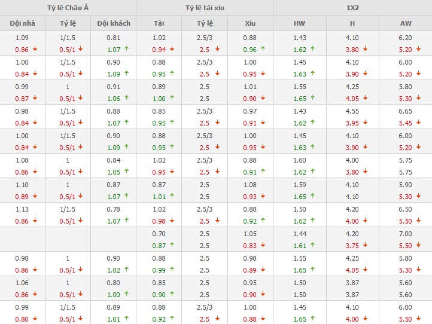
Task: Click the red down arrow beside 0.93
Action: coord(263,196)
